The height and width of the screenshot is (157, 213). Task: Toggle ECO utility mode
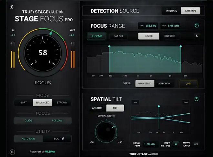(56, 139)
